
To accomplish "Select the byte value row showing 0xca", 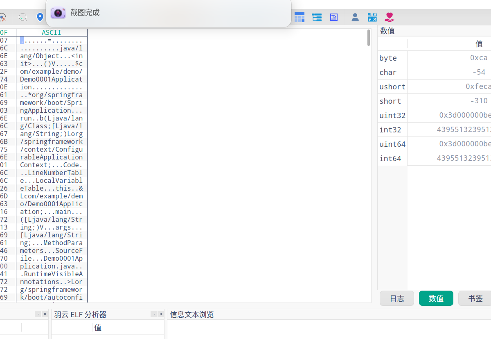I will pyautogui.click(x=446, y=58).
